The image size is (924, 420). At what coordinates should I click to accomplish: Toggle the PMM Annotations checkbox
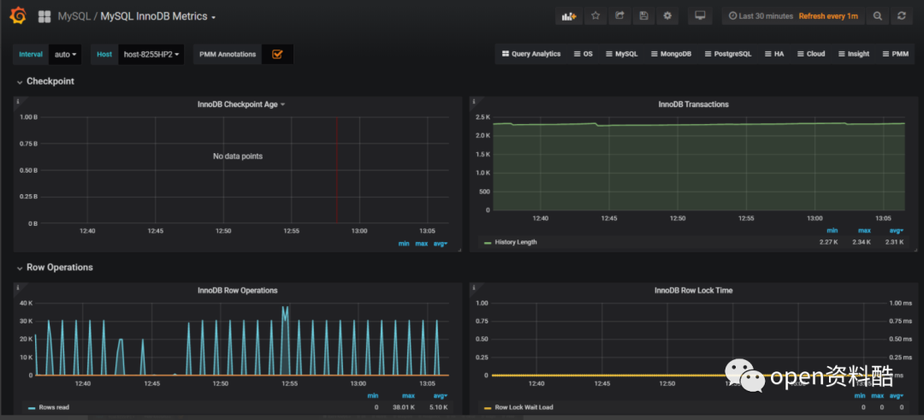click(x=277, y=54)
